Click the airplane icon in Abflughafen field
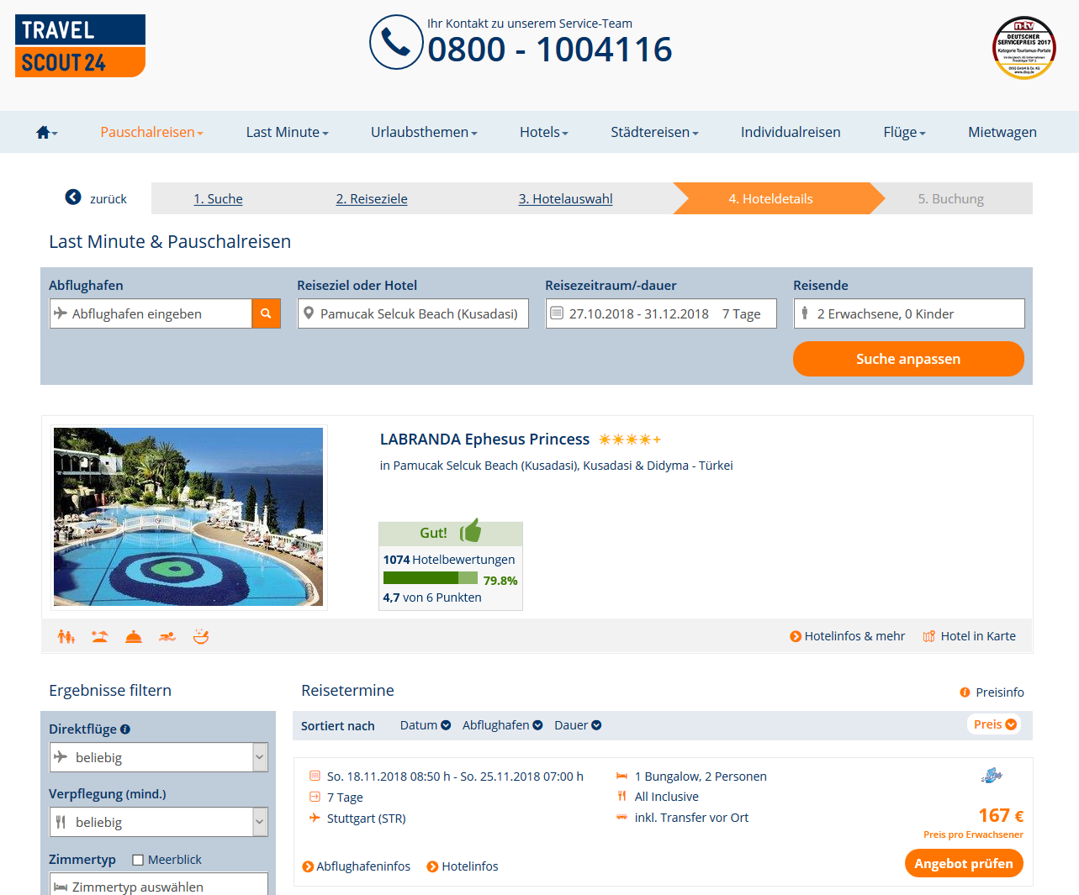Screen dimensions: 1079x895 point(61,313)
